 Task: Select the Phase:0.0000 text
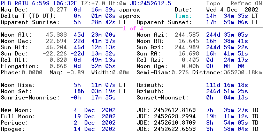tap(22, 73)
